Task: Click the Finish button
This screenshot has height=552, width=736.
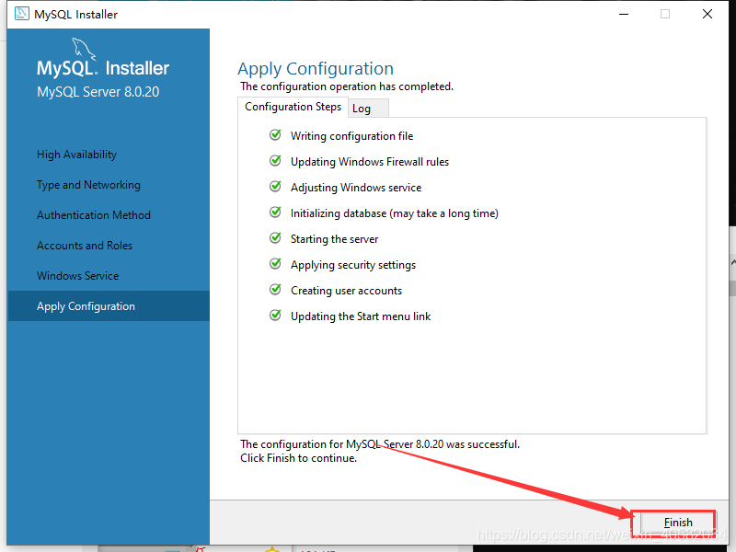Action: tap(677, 523)
